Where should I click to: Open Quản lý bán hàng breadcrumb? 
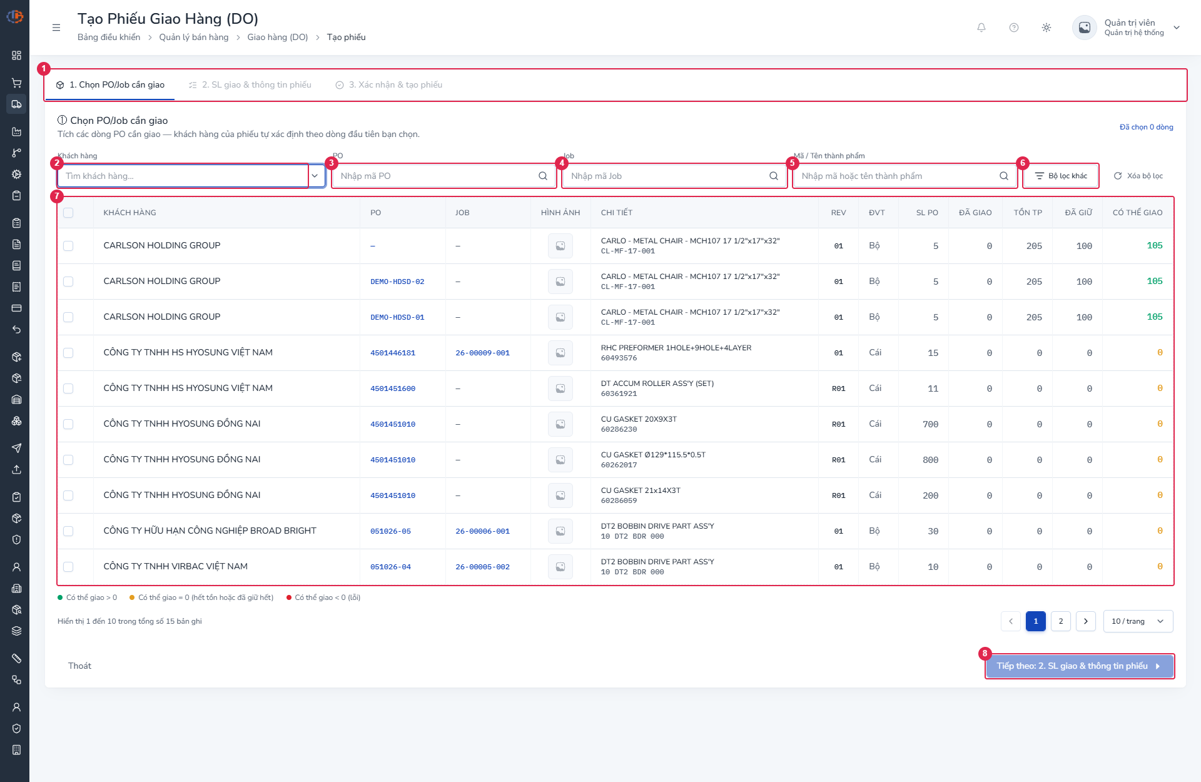click(194, 37)
